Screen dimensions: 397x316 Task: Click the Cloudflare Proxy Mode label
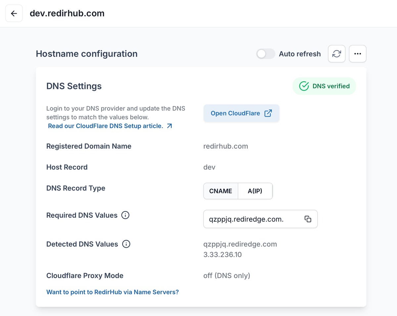[x=85, y=276]
